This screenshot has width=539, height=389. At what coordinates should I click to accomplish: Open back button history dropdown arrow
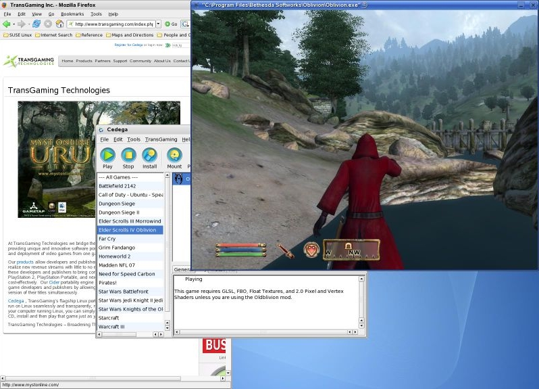(x=14, y=24)
